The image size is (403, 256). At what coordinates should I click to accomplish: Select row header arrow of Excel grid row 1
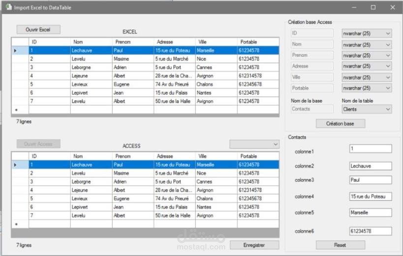coord(20,51)
